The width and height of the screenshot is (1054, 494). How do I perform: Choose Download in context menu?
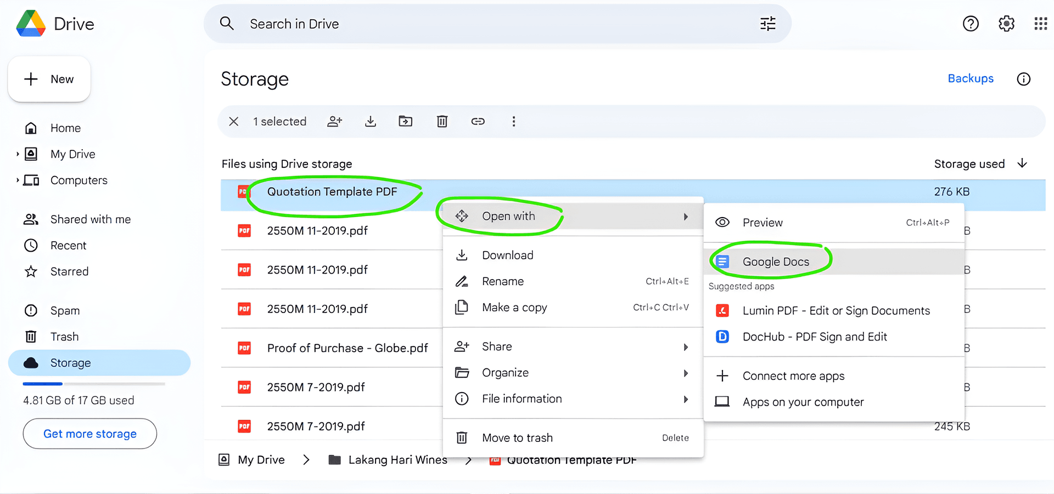pyautogui.click(x=573, y=255)
